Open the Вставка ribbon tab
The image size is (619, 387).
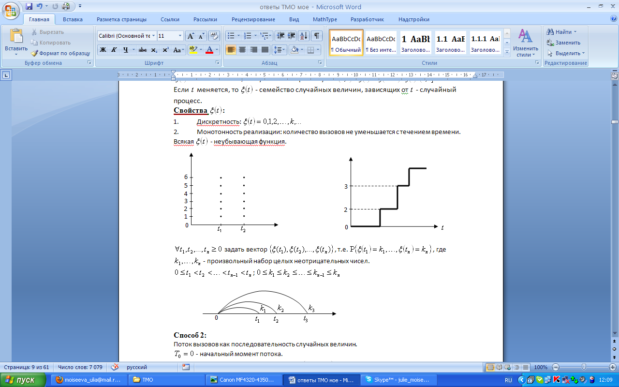pos(73,19)
